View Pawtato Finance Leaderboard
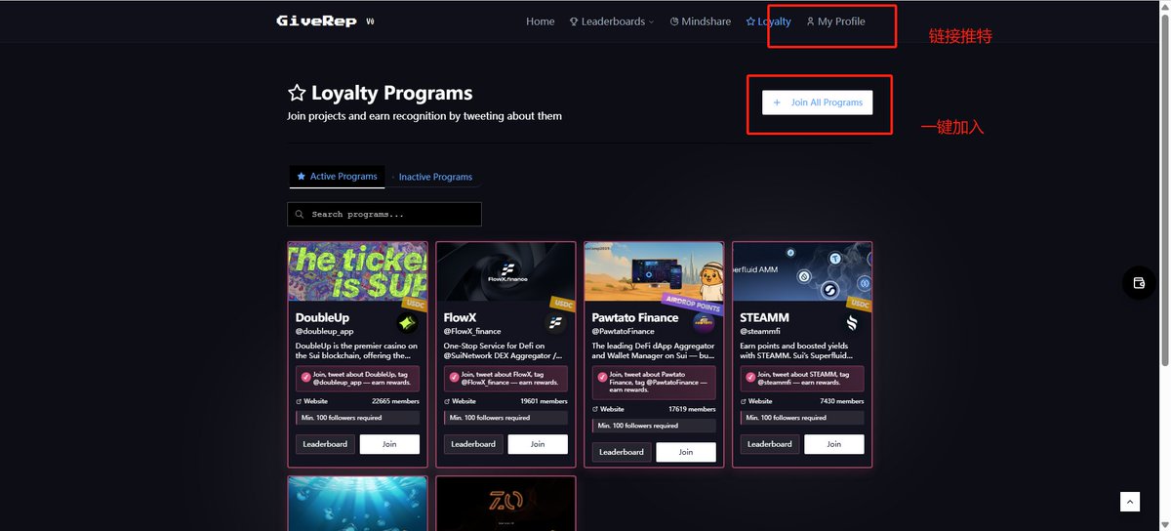 (x=622, y=452)
